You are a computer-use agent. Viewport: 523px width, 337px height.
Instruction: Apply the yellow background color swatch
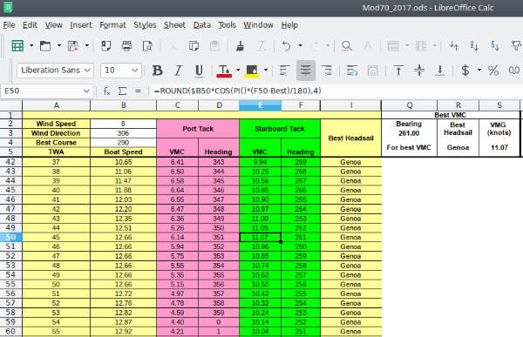point(252,71)
